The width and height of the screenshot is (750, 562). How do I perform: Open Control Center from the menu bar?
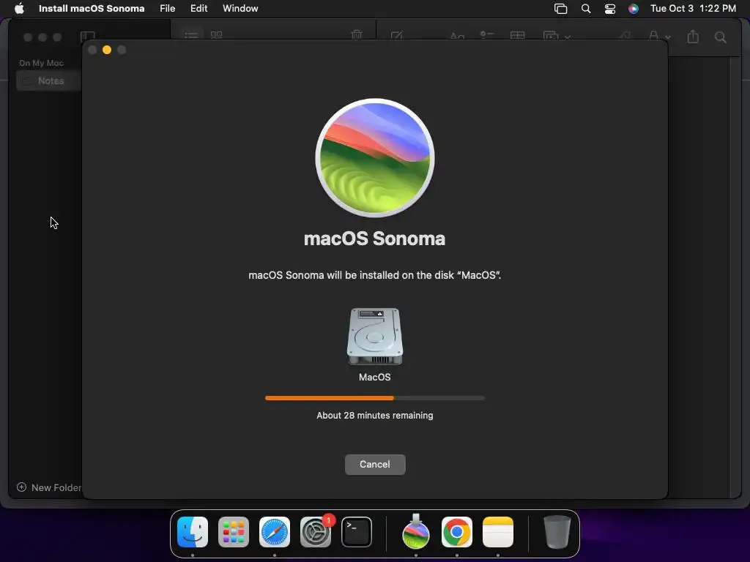click(610, 9)
